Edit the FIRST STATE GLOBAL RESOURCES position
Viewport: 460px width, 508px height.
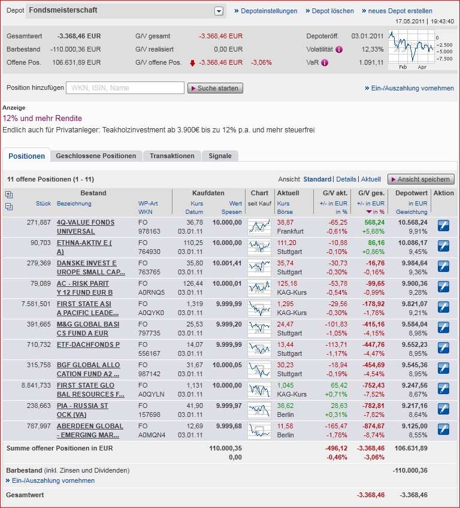click(443, 389)
